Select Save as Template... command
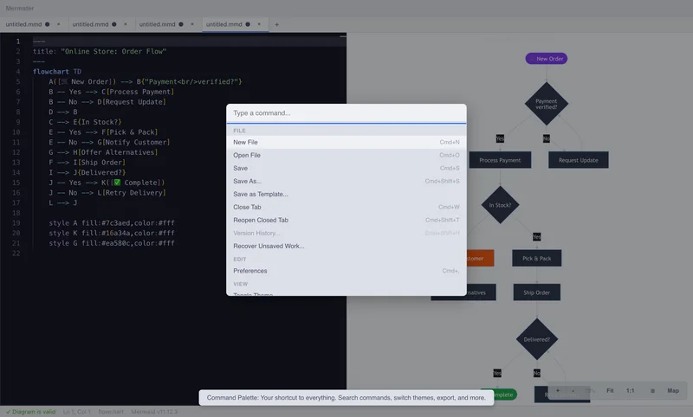 (x=346, y=194)
